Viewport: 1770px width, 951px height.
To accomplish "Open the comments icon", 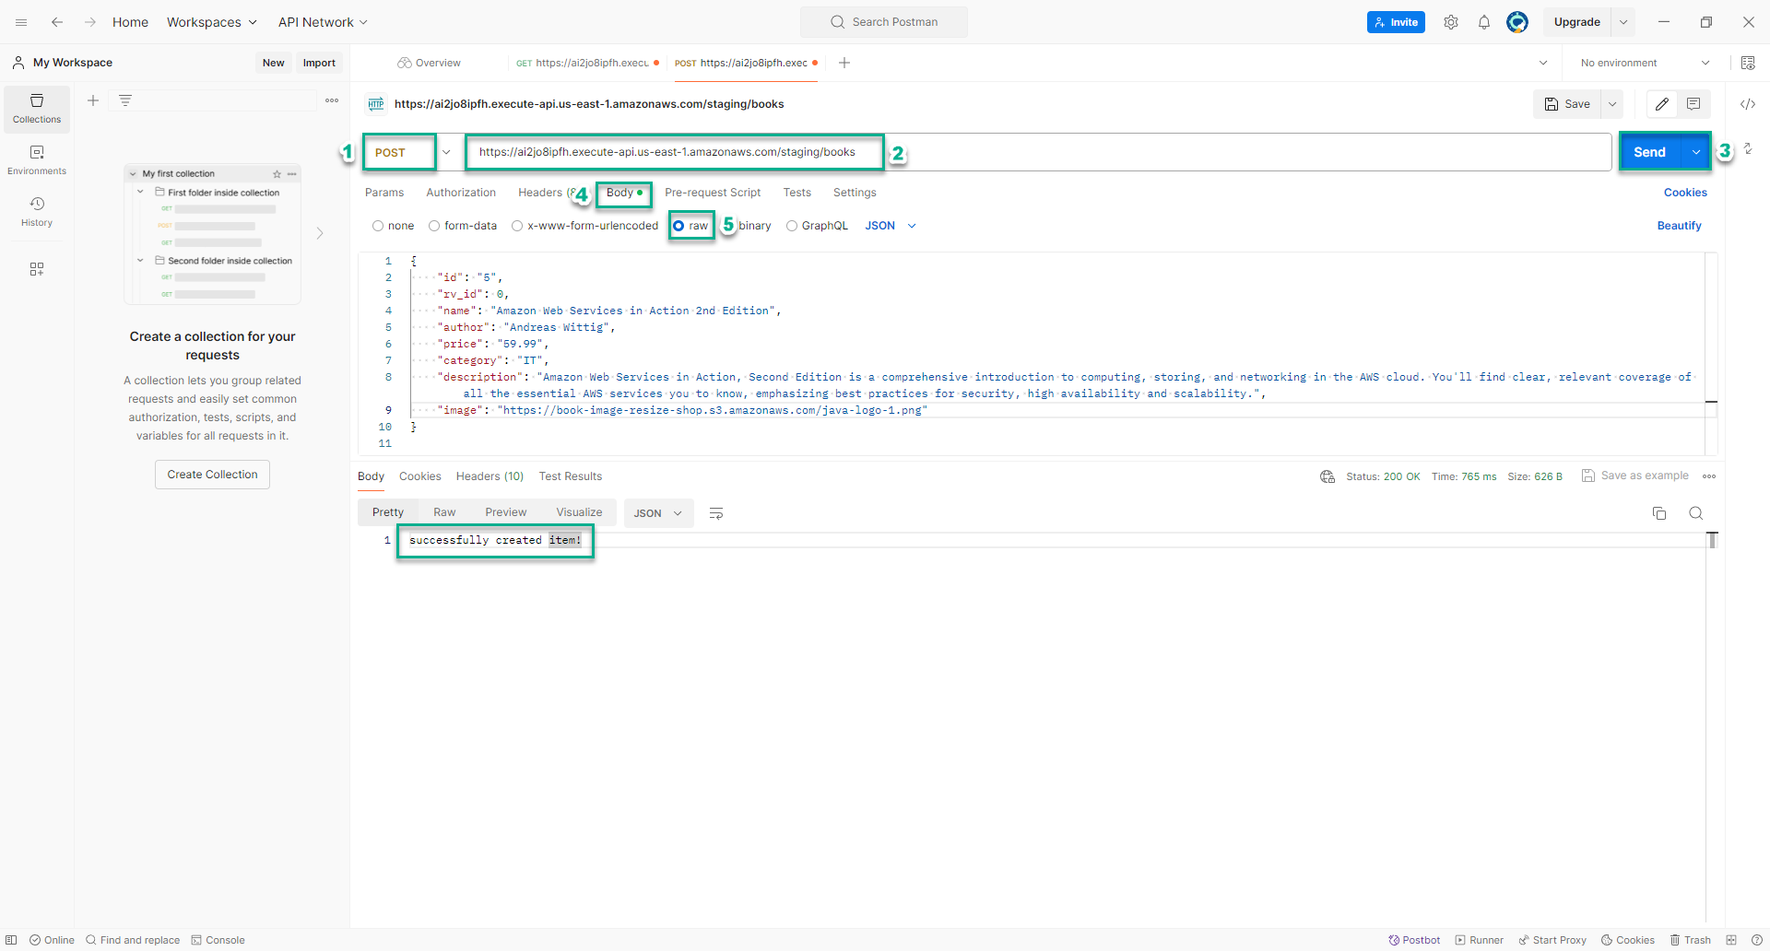I will 1693,104.
